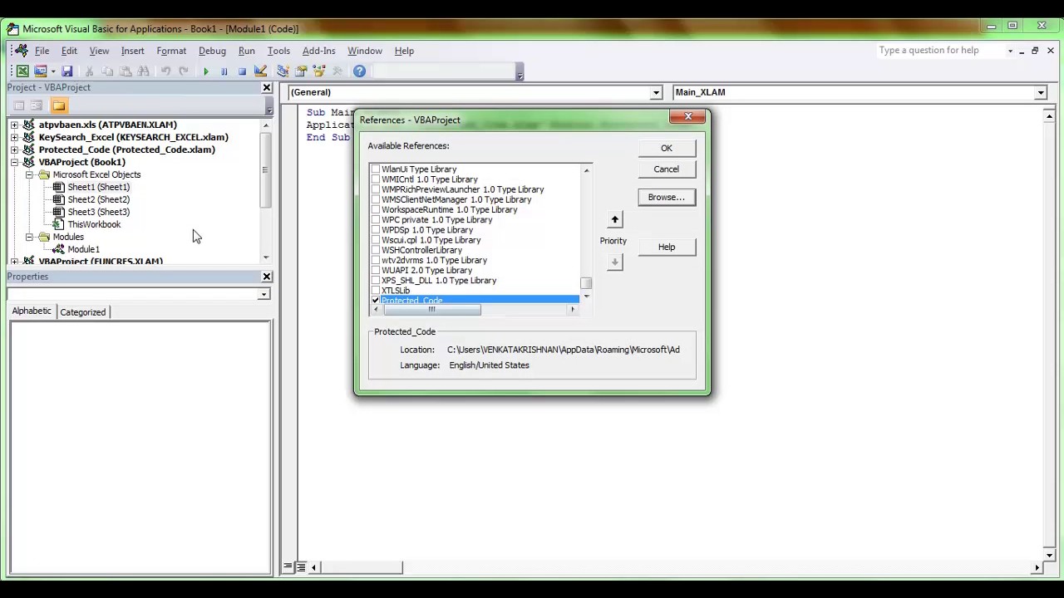Viewport: 1064px width, 598px height.
Task: Open Object Browser toolbar icon
Action: tap(319, 71)
